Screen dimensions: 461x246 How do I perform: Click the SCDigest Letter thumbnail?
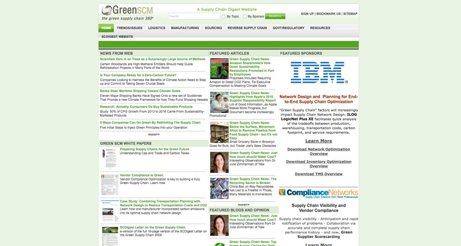[x=110, y=236]
